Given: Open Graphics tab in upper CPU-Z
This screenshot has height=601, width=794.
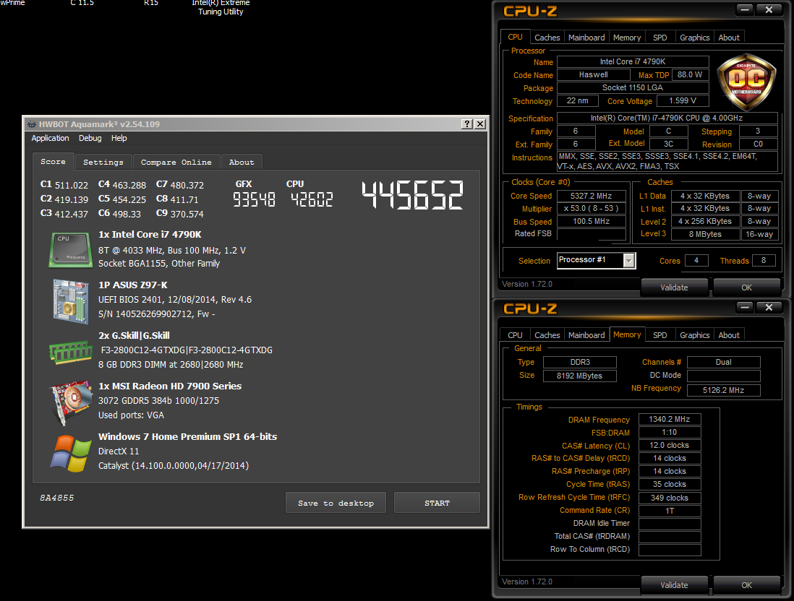Looking at the screenshot, I should [x=694, y=38].
